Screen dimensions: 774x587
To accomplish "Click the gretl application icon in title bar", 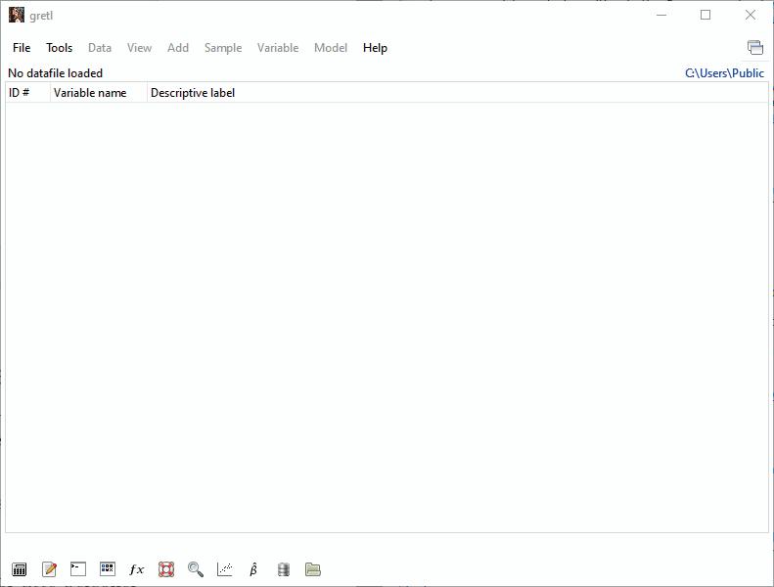I will point(17,16).
